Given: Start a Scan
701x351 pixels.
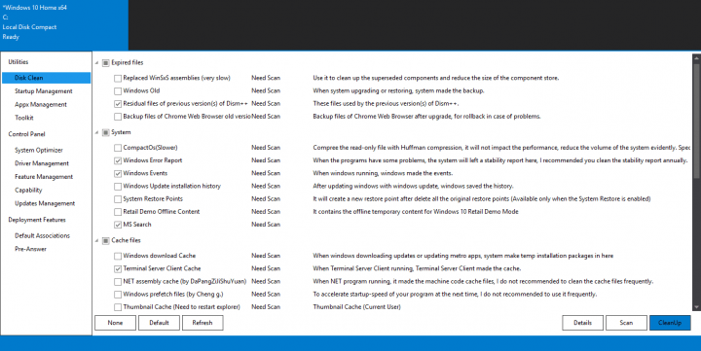Looking at the screenshot, I should (x=626, y=323).
